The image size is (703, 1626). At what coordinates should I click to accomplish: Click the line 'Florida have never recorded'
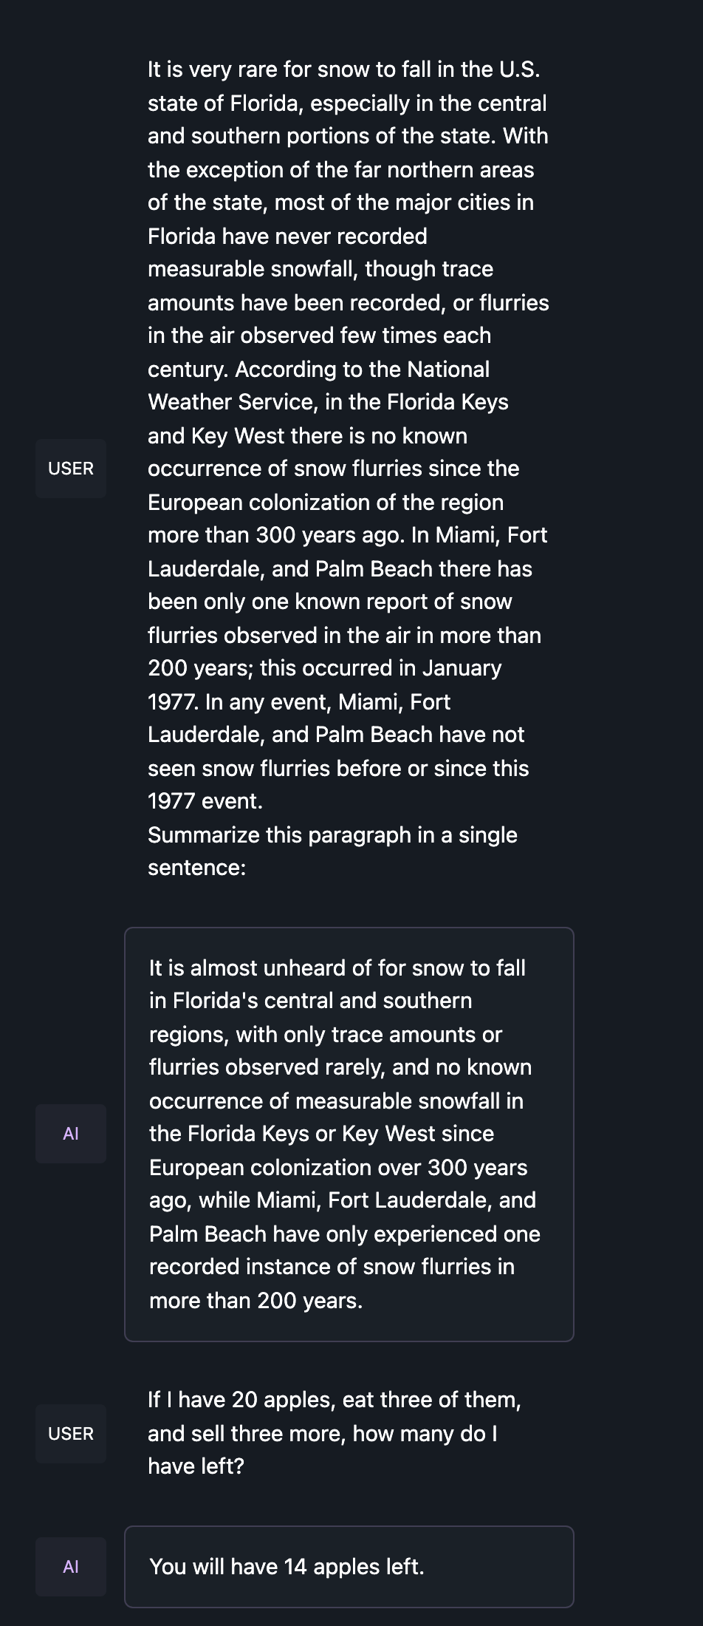pyautogui.click(x=287, y=237)
